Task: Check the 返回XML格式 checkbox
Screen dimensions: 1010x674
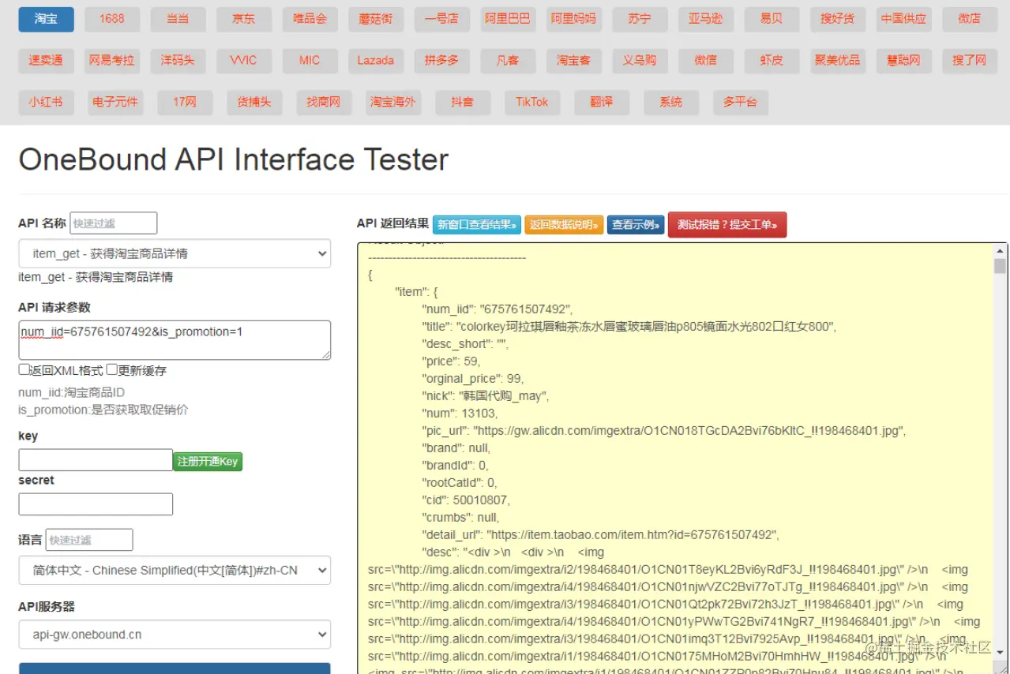Action: pyautogui.click(x=24, y=369)
